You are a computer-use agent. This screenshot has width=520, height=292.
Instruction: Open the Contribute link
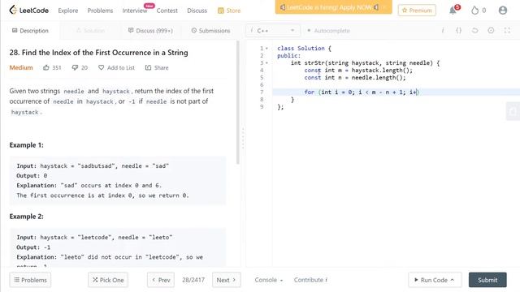point(310,280)
